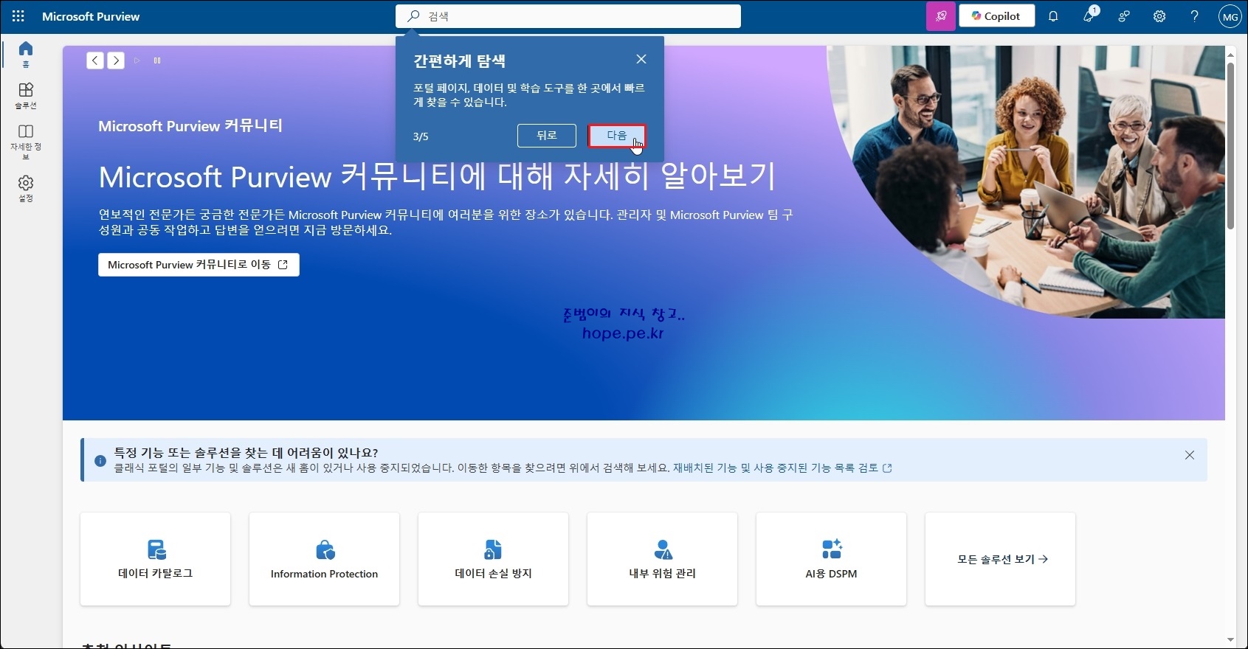
Task: Open the Copilot button
Action: coord(996,15)
